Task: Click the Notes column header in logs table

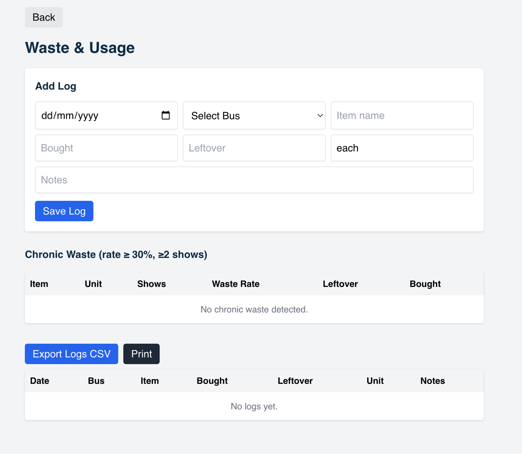Action: [432, 381]
